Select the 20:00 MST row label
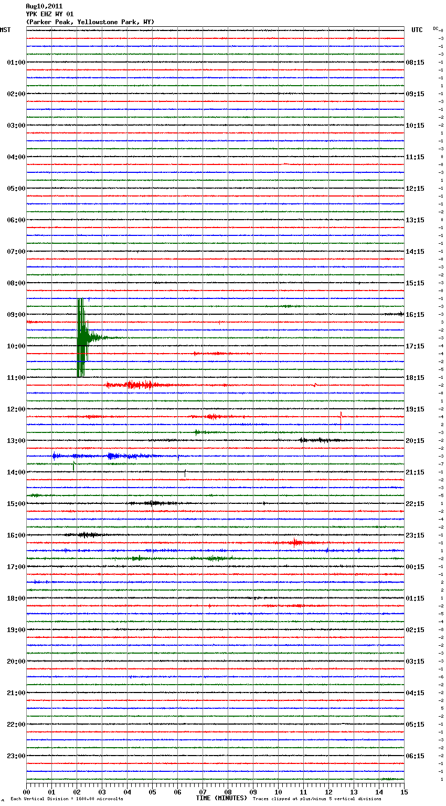446x806 pixels. (16, 662)
